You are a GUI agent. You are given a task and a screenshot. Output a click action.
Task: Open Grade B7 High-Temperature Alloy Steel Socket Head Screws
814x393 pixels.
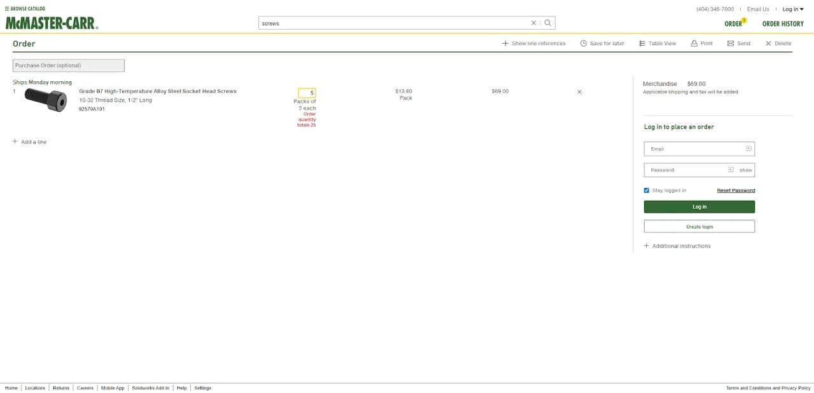(x=158, y=91)
